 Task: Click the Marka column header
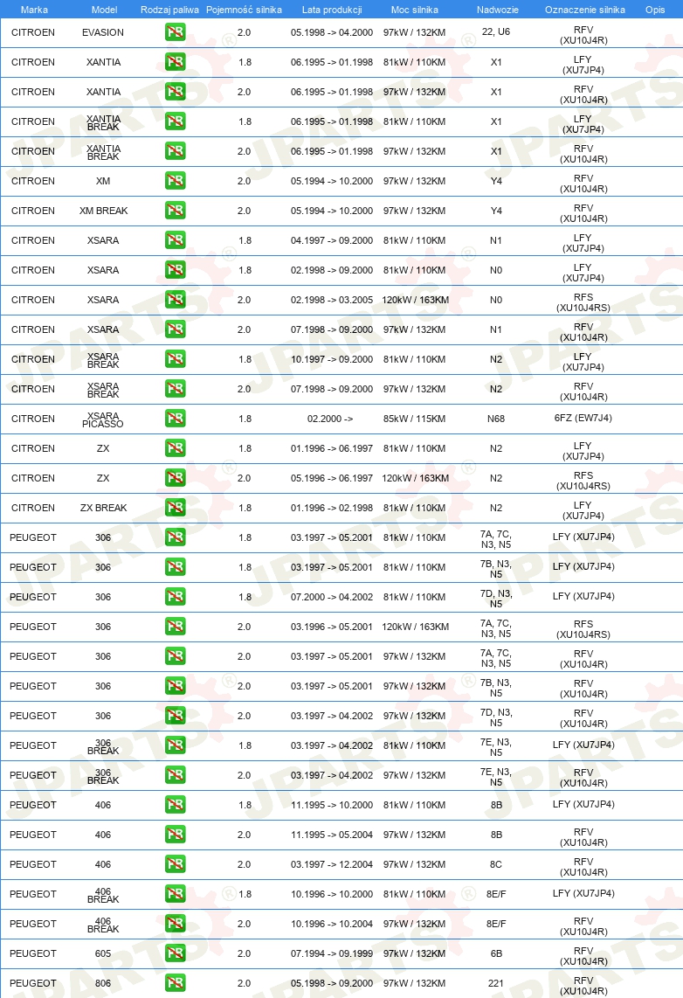(34, 10)
